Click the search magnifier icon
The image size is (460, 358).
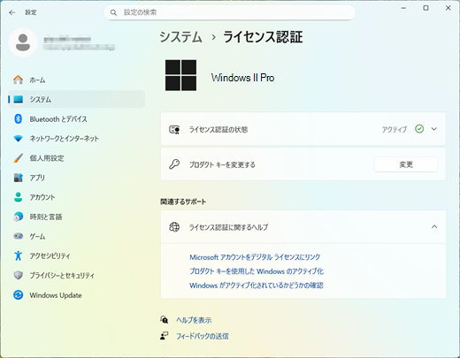(113, 12)
